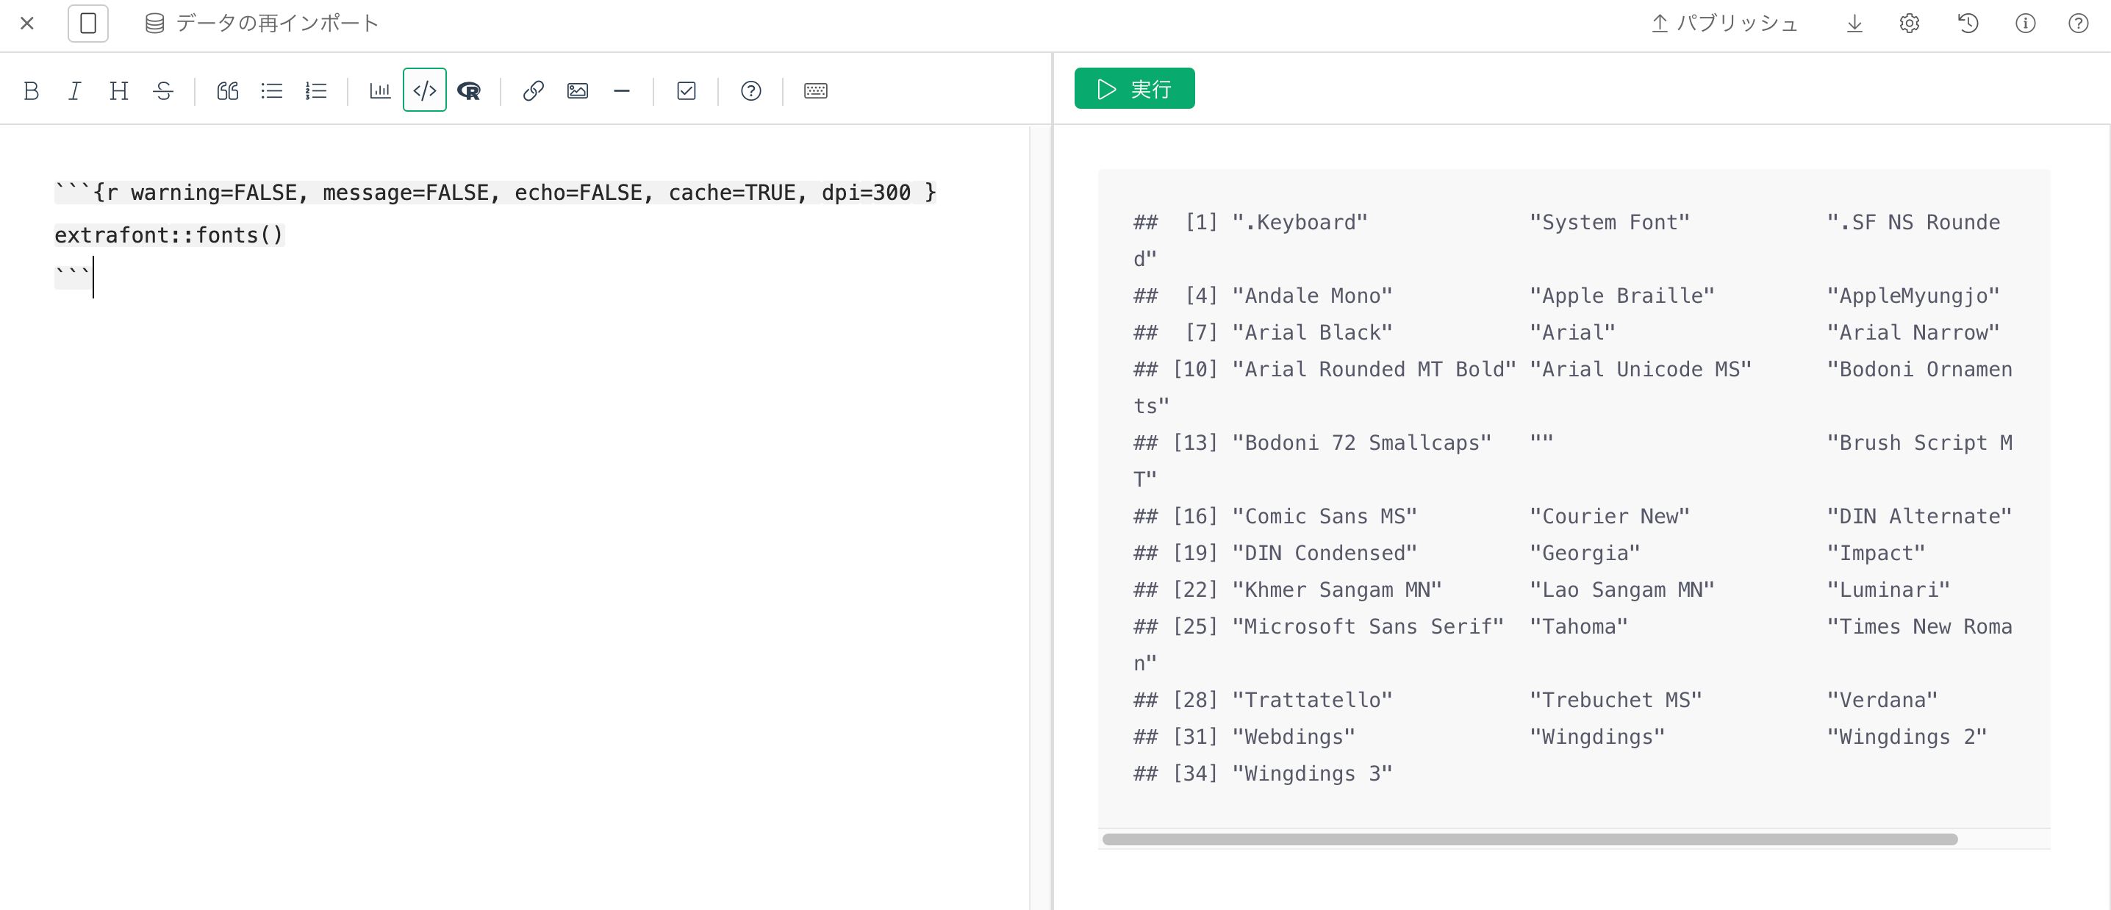2111x910 pixels.
Task: Insert a checkbox task item
Action: click(687, 90)
